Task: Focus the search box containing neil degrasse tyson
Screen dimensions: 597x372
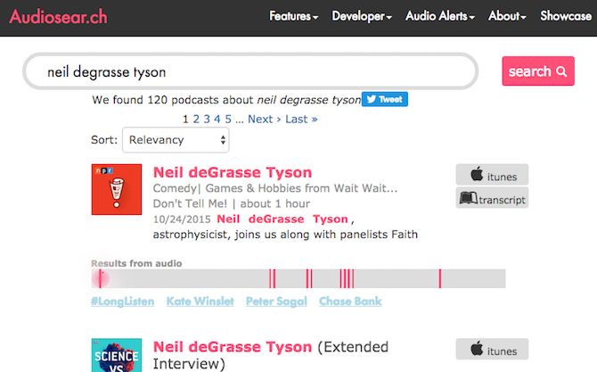Action: (250, 71)
